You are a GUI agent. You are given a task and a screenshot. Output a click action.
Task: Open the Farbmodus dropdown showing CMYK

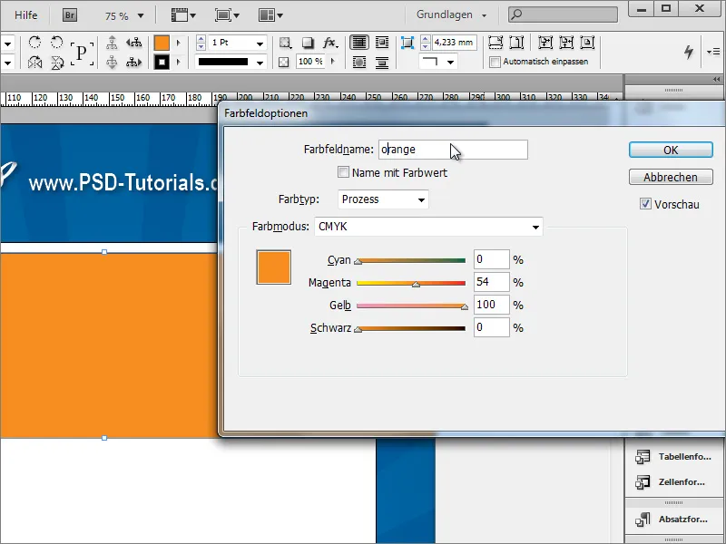427,227
